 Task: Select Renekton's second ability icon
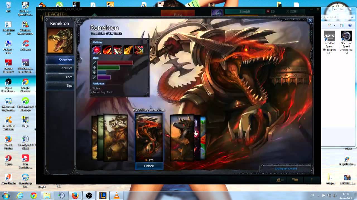coord(107,50)
